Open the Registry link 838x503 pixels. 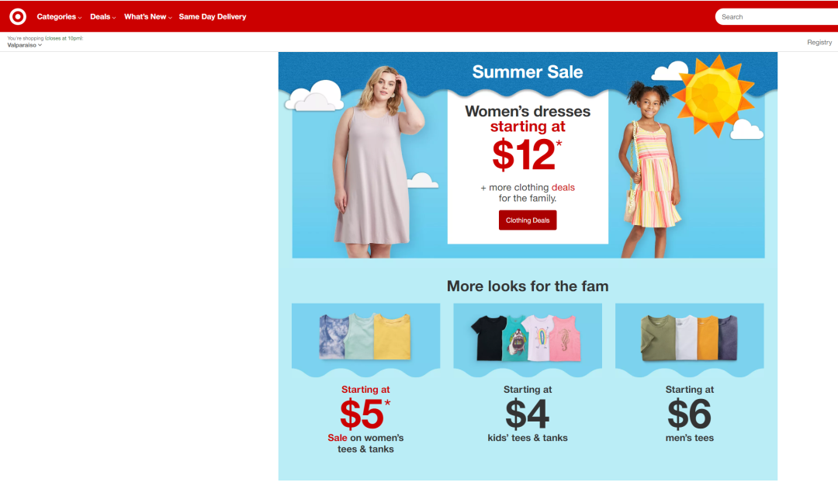point(819,42)
